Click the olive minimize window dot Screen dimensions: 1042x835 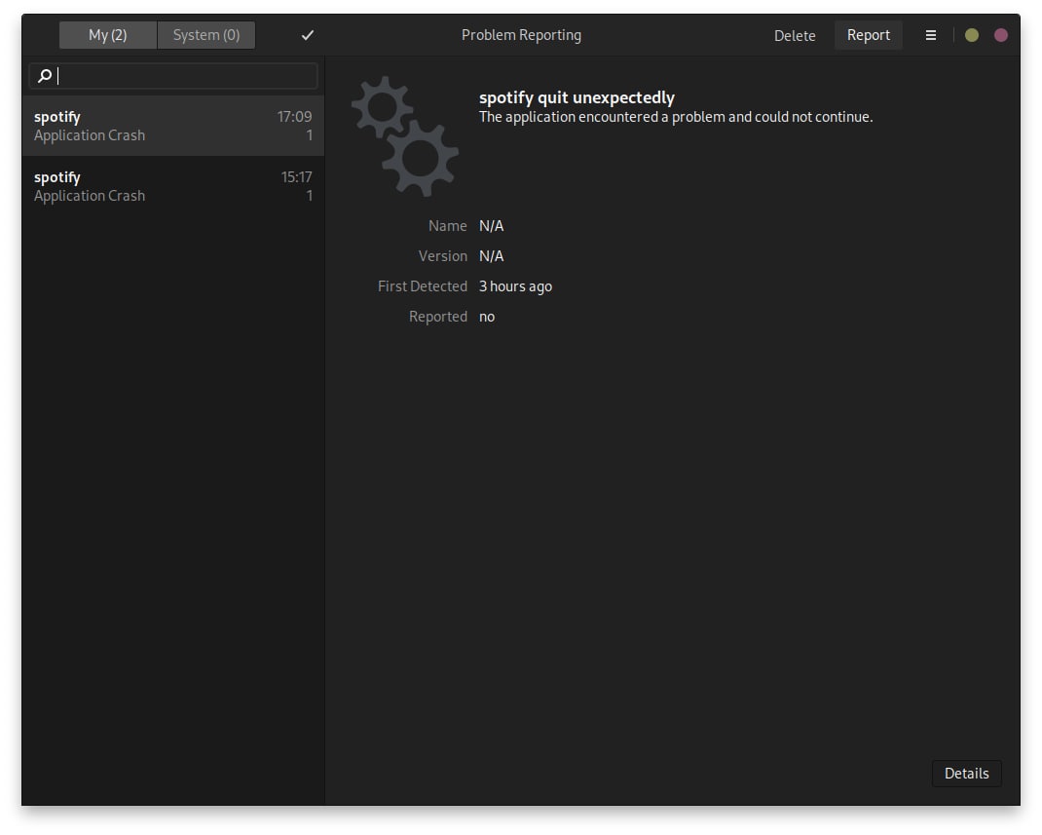(971, 35)
